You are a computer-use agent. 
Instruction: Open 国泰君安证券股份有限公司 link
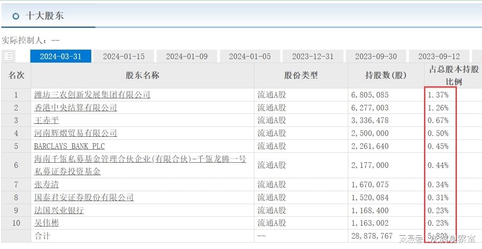tap(84, 198)
